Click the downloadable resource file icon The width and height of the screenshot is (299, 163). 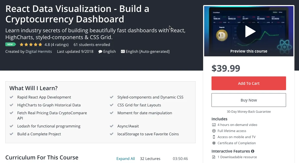[214, 157]
